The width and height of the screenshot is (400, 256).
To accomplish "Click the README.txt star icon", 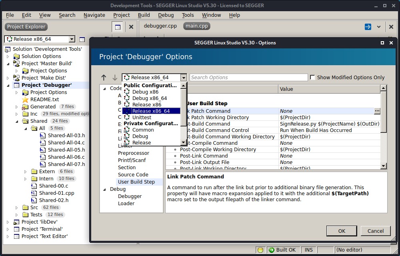I will coord(25,100).
